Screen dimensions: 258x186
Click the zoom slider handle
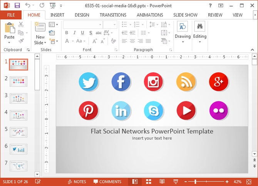coord(195,182)
